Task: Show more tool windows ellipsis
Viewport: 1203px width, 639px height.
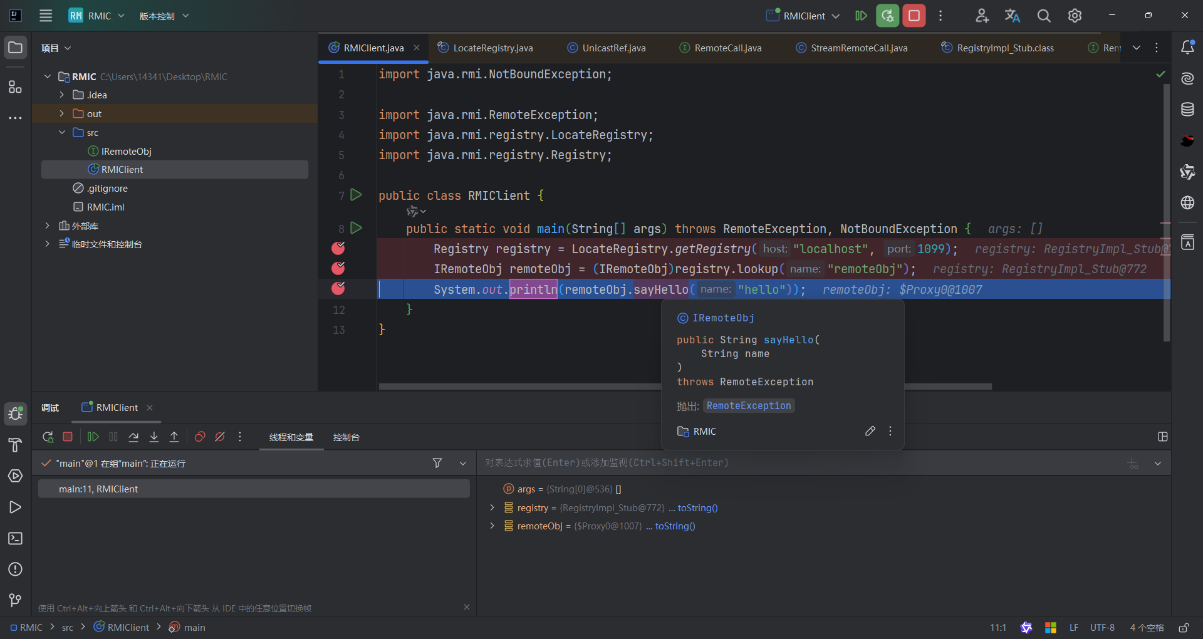Action: 16,118
